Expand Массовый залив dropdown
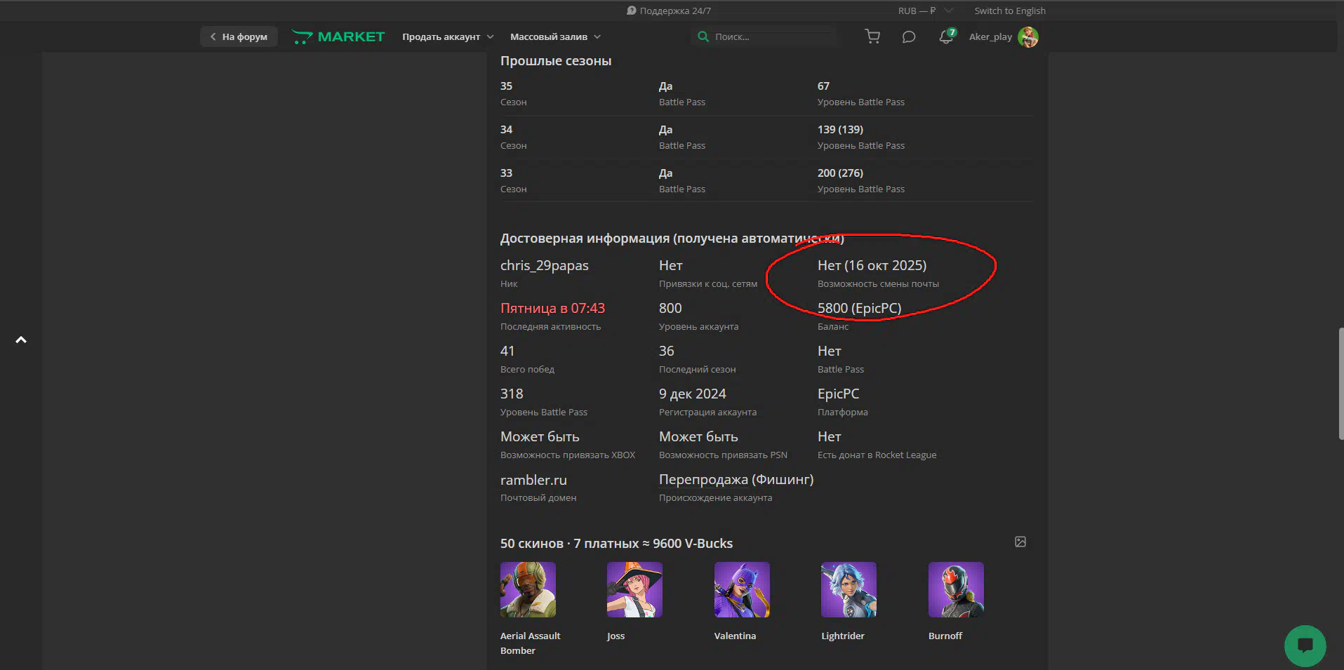 tap(555, 36)
